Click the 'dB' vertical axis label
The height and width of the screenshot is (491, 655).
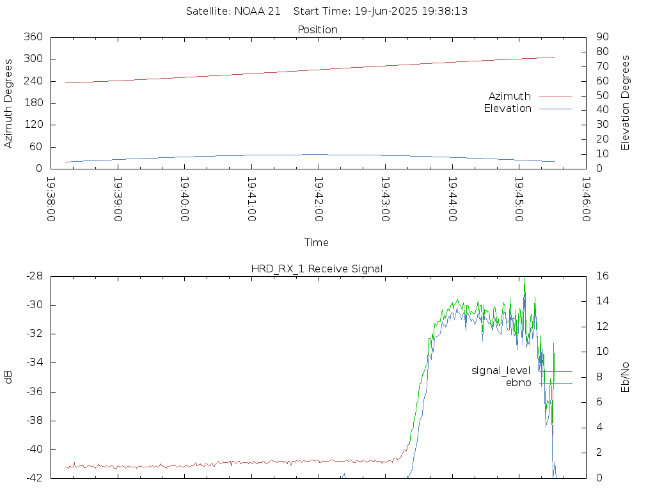(x=8, y=377)
